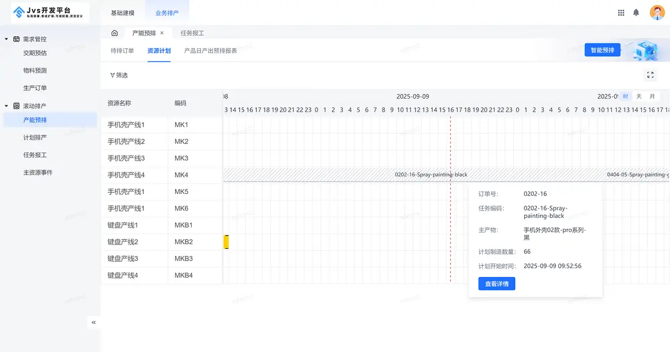Open the notification bell
The image size is (670, 352).
[x=636, y=13]
